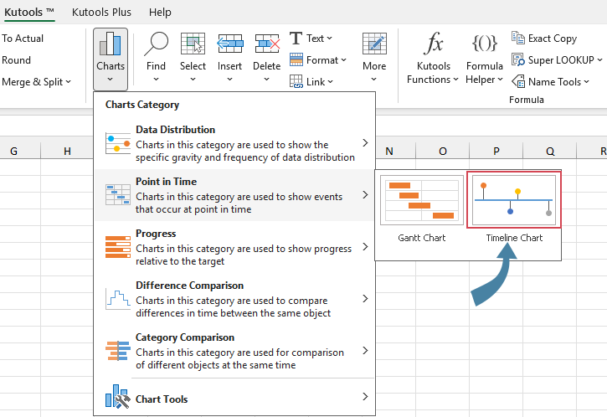
Task: Select the Timeline Chart thumbnail
Action: pyautogui.click(x=514, y=200)
